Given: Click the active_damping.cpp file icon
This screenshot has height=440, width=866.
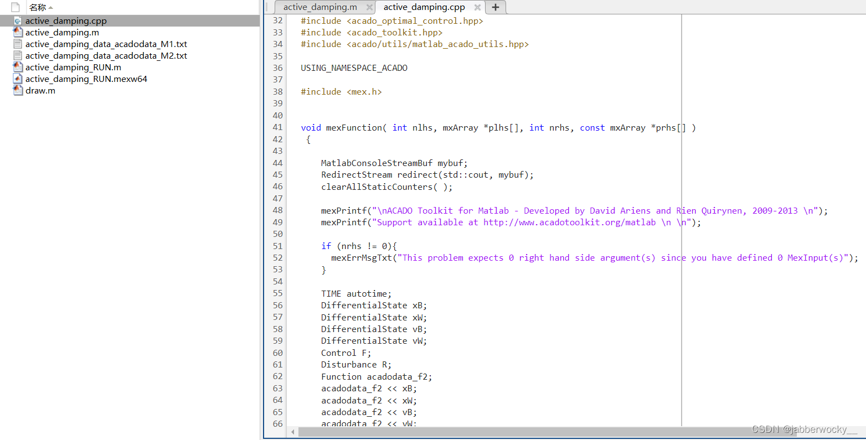Looking at the screenshot, I should [x=18, y=21].
